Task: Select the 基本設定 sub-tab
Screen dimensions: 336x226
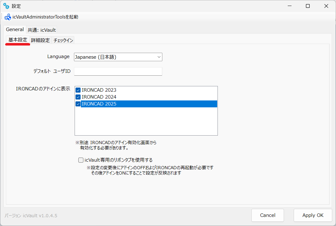Action: click(x=18, y=40)
